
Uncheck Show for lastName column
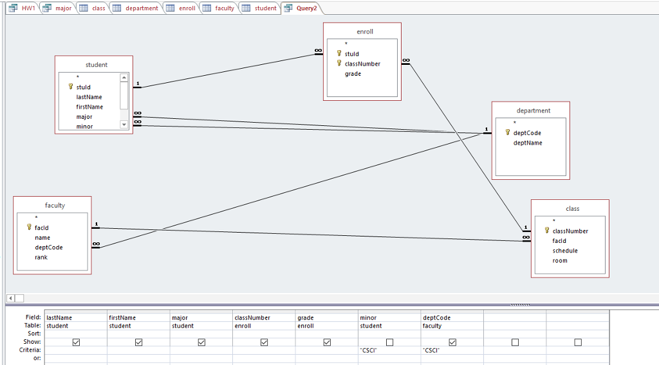click(x=76, y=343)
